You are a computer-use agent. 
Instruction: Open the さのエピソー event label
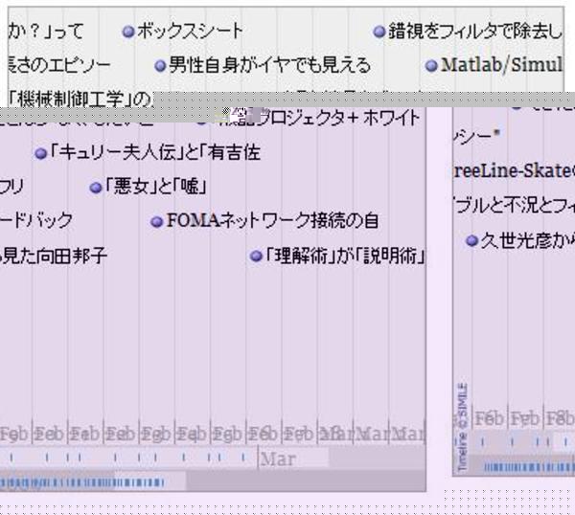click(56, 66)
